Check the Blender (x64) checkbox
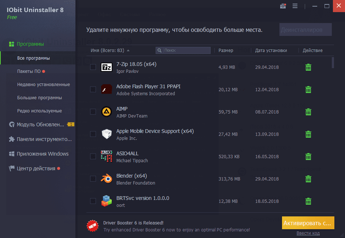This screenshot has height=238, width=345. pos(93,179)
